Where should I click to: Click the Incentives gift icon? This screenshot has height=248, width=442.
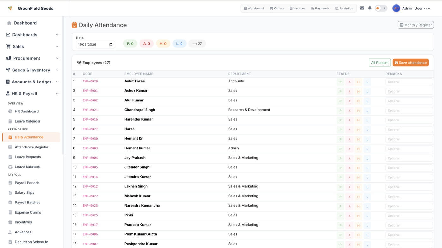click(x=10, y=222)
